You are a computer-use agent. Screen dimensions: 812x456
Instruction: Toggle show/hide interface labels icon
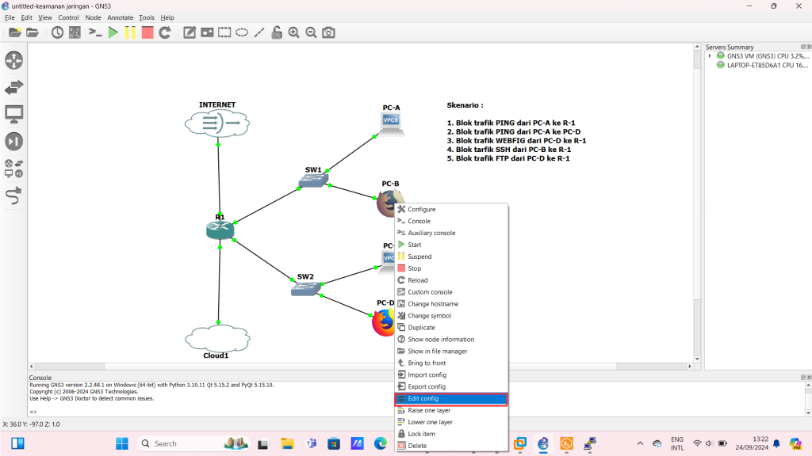[x=75, y=32]
